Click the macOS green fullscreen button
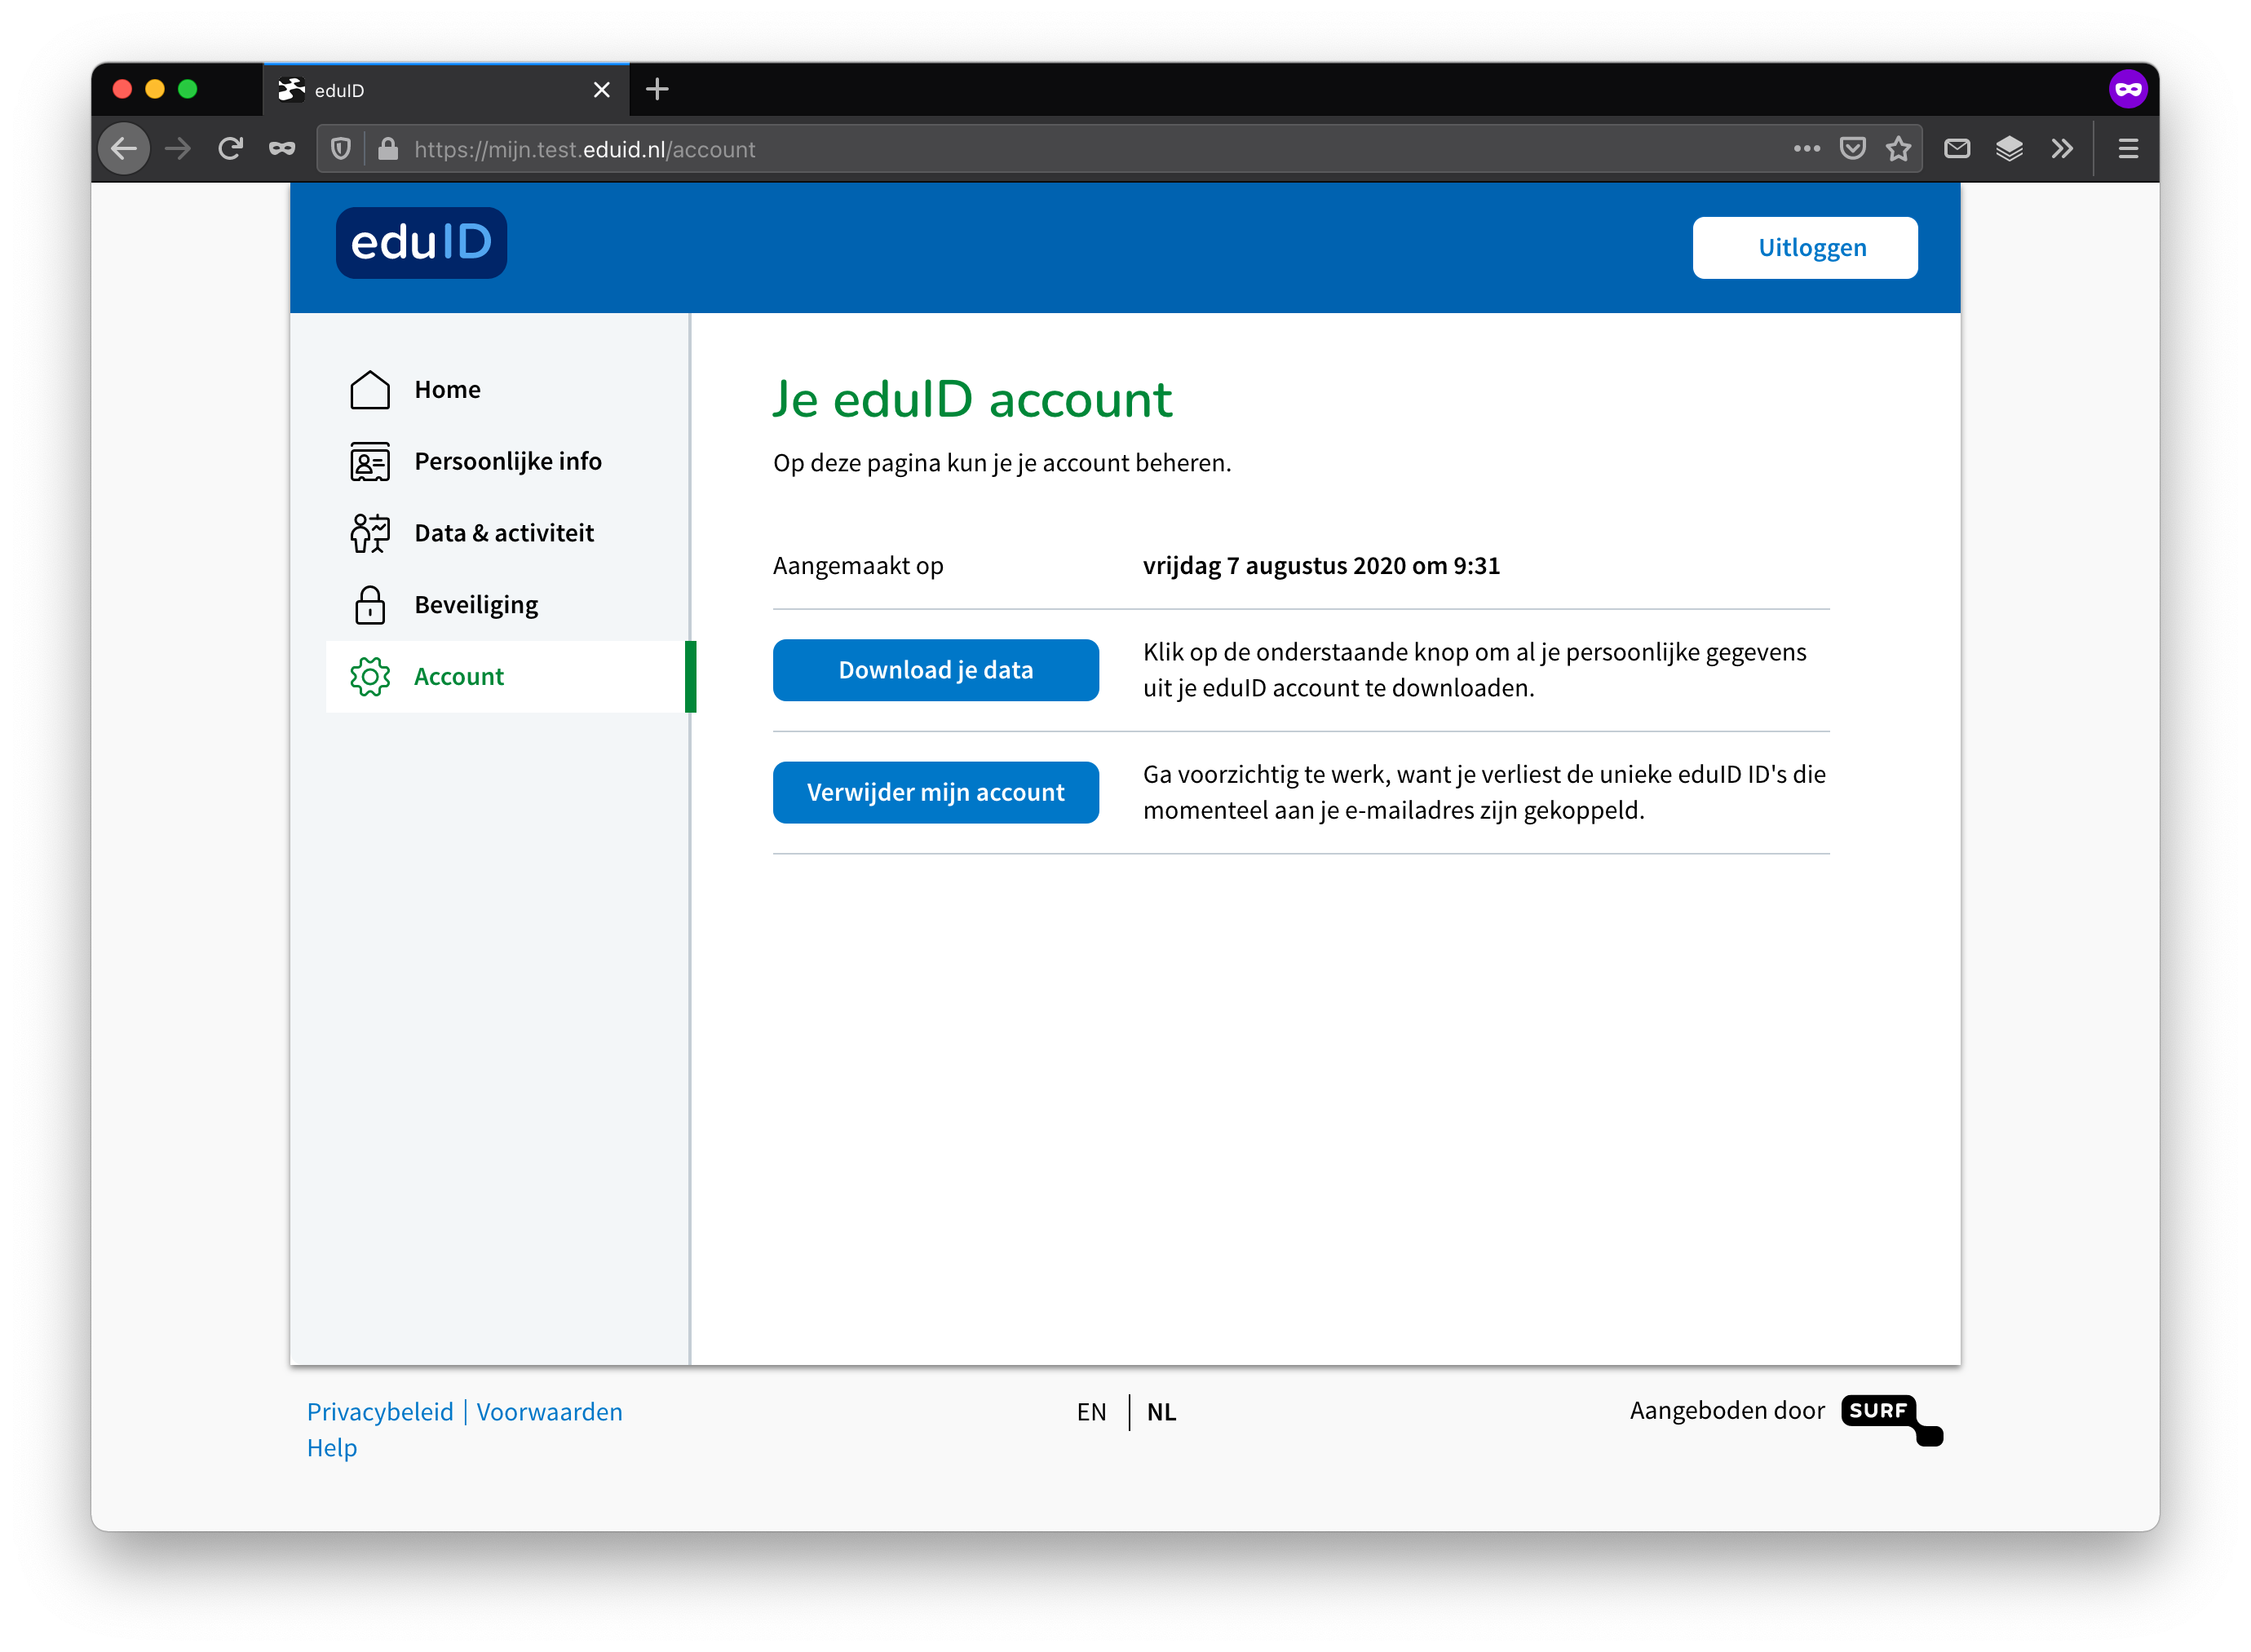Viewport: 2251px width, 1652px height. 187,89
